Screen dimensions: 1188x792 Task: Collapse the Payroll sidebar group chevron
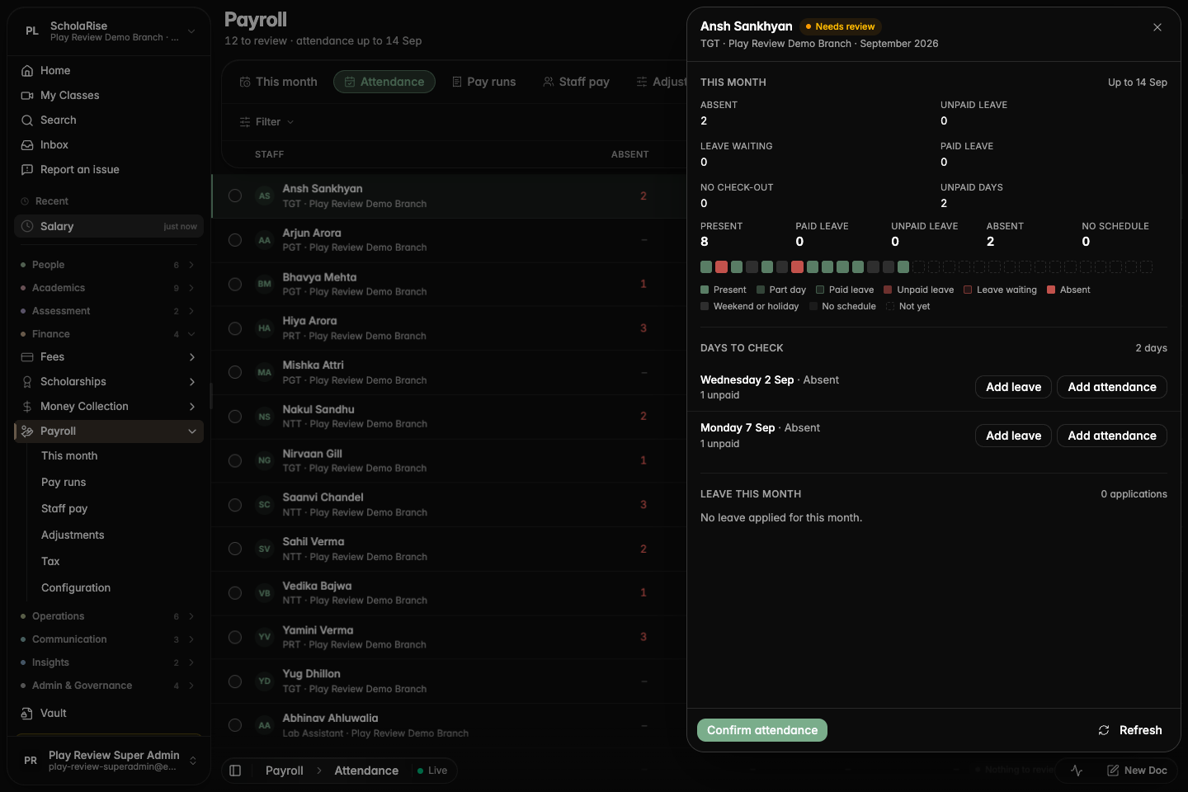[x=192, y=431]
